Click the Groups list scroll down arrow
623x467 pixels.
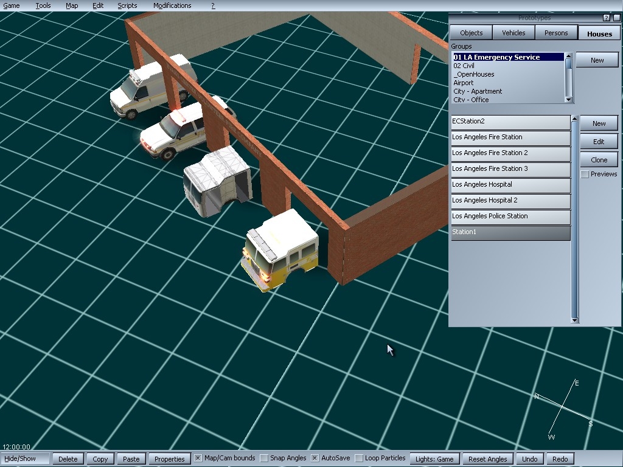(x=569, y=99)
